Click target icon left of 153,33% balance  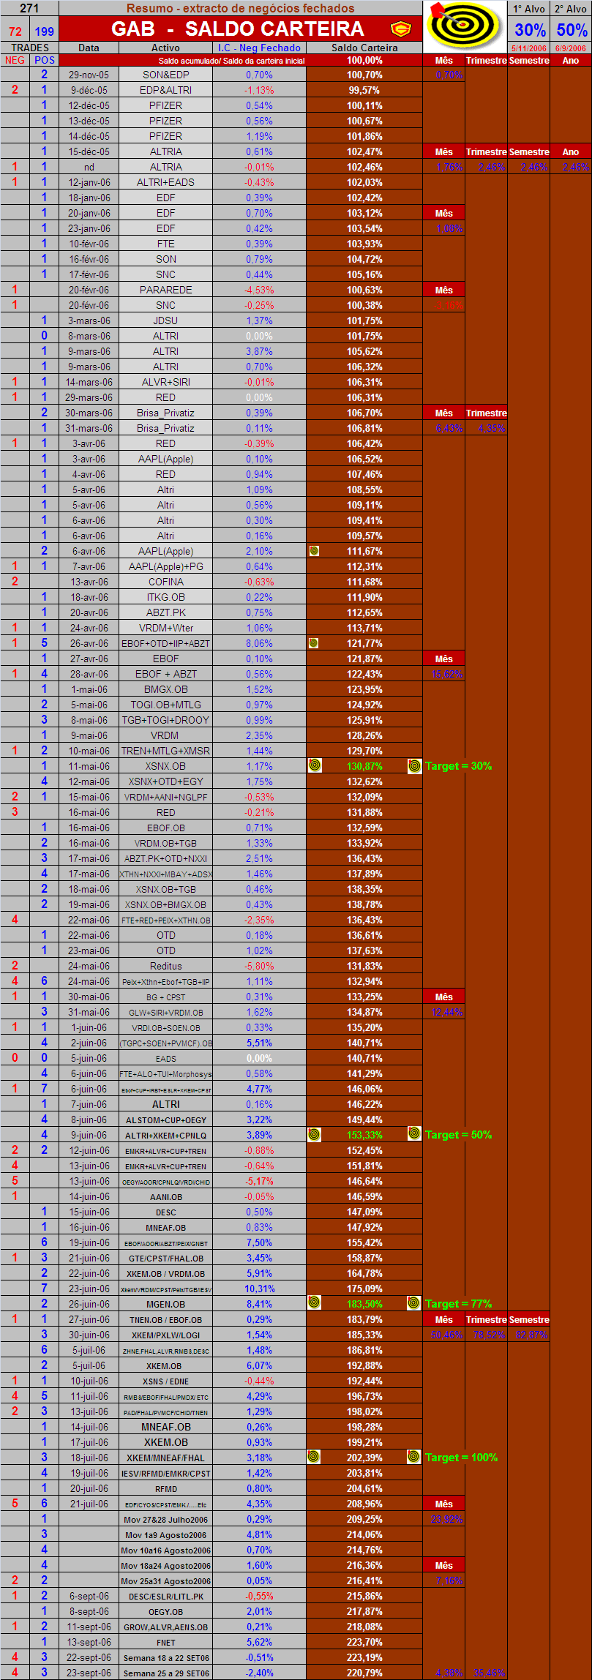point(315,1134)
